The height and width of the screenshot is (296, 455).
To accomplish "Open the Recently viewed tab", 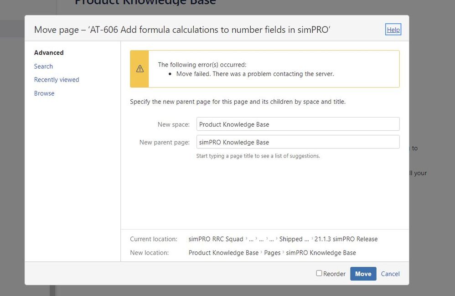I will [x=57, y=80].
